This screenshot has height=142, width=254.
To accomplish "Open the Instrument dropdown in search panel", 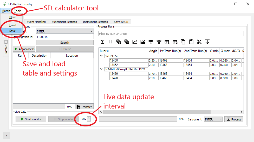I will tap(65, 31).
